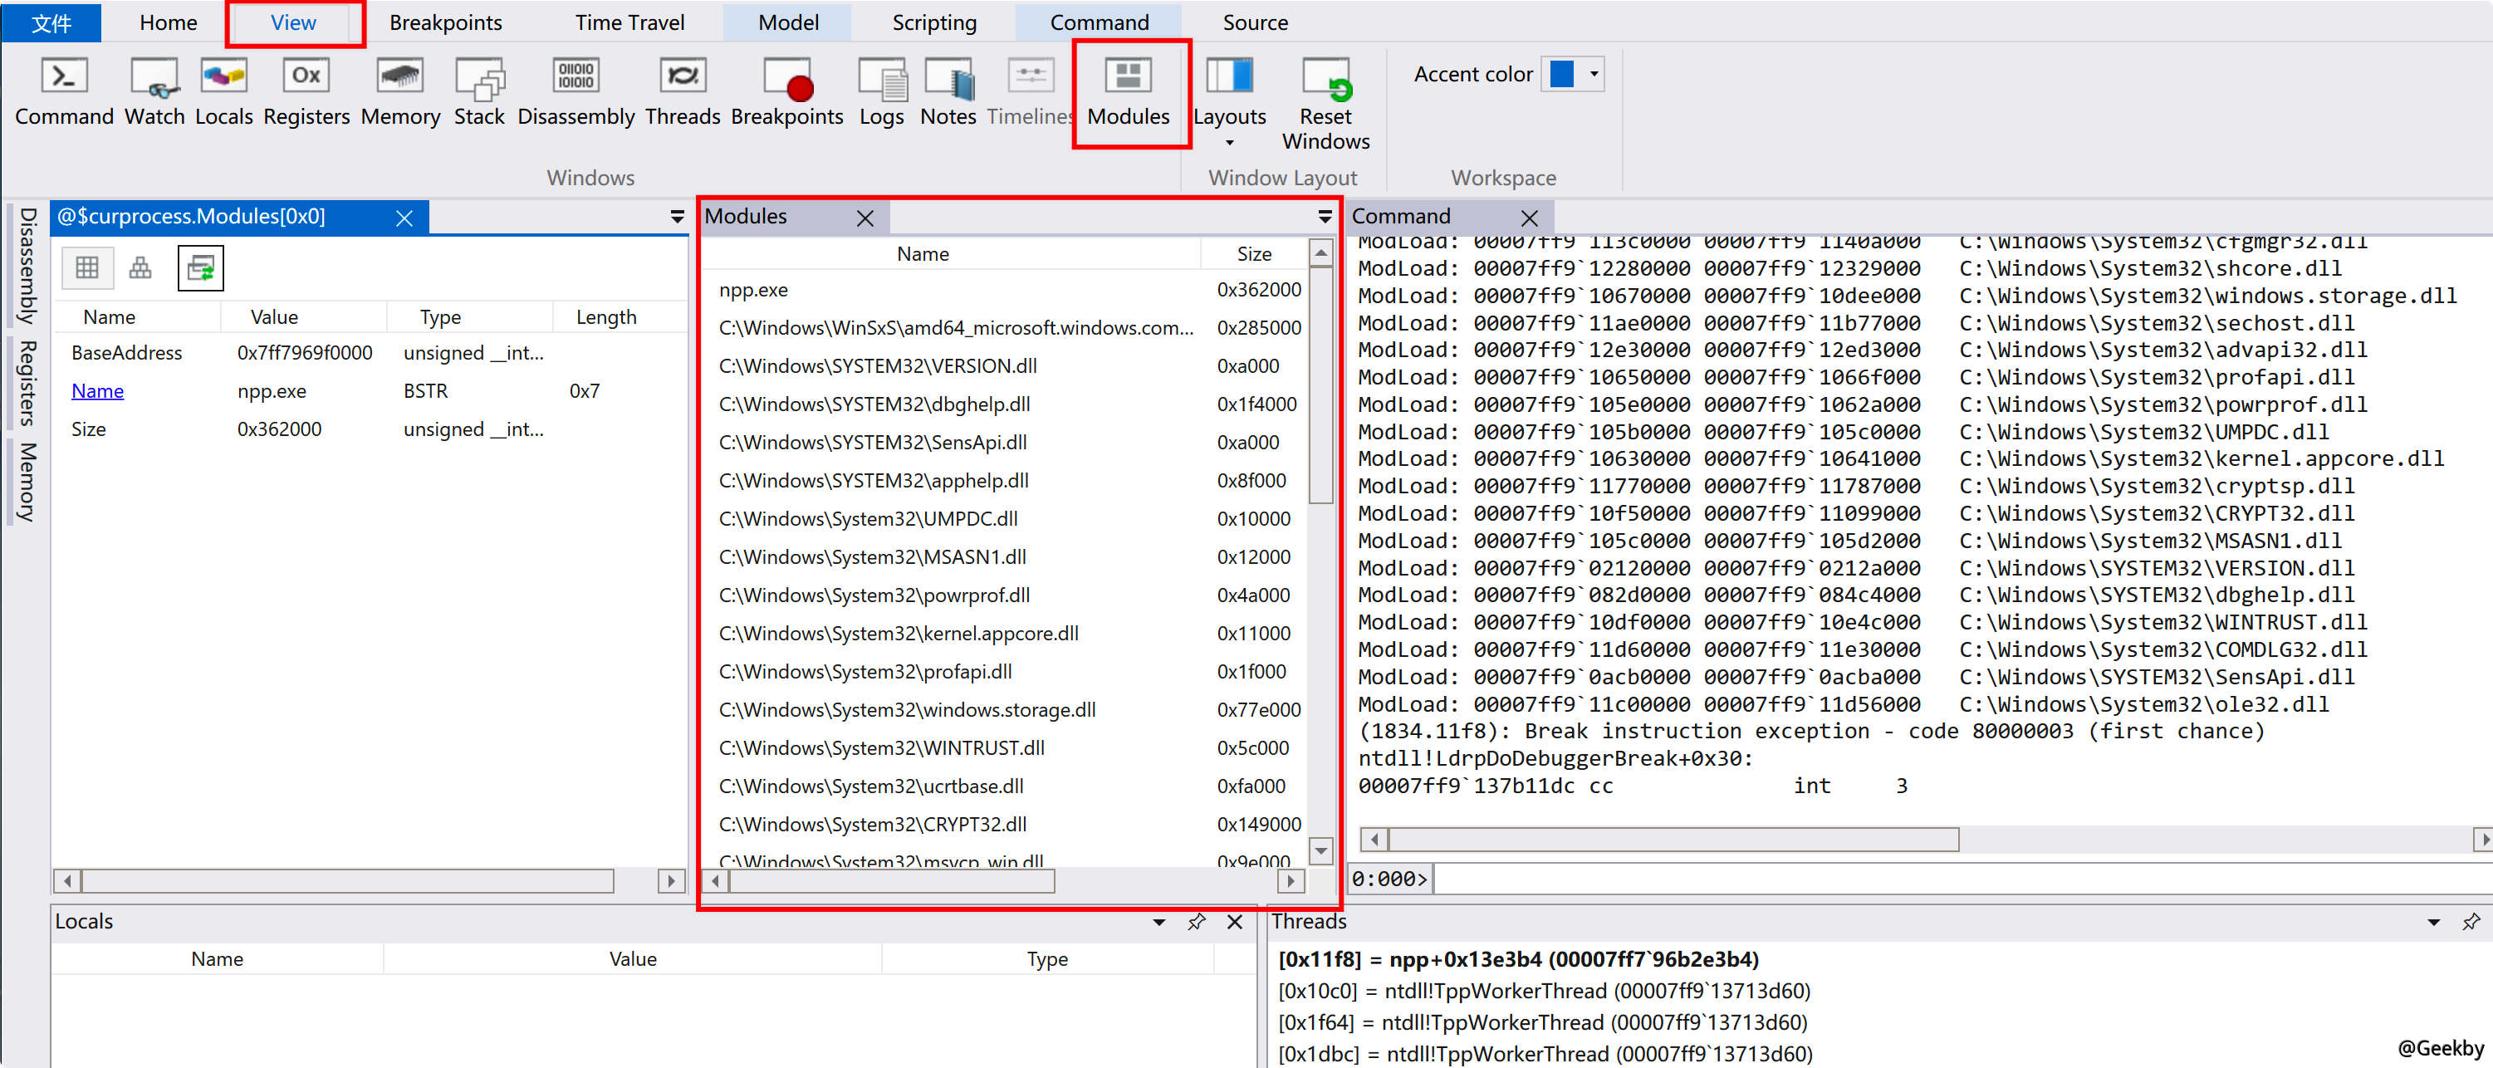Image resolution: width=2493 pixels, height=1068 pixels.
Task: Switch to the Breakpoints ribbon tab
Action: click(x=446, y=22)
